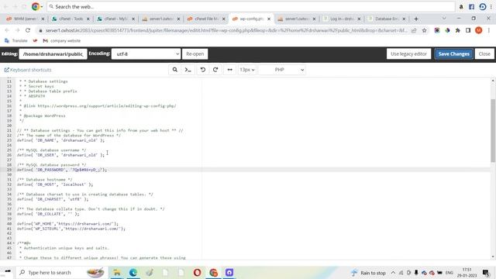Open the PHP language mode dropdown
The height and width of the screenshot is (279, 496).
coord(282,70)
